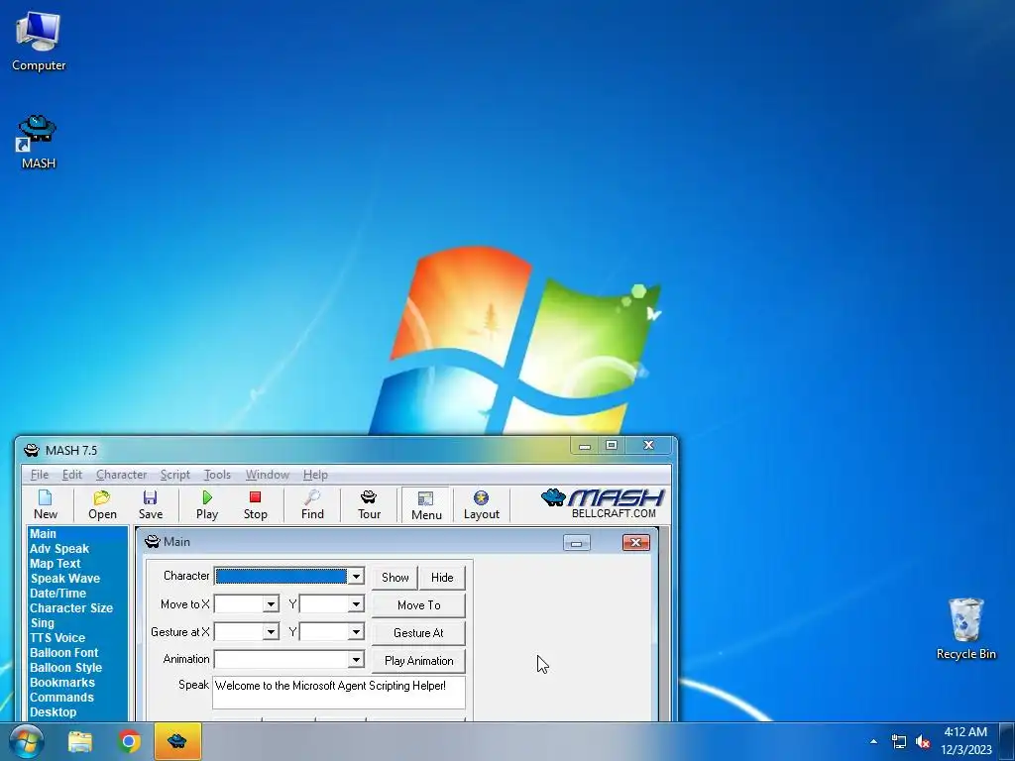The width and height of the screenshot is (1015, 761).
Task: Expand the Gesture at X dropdown
Action: [271, 631]
